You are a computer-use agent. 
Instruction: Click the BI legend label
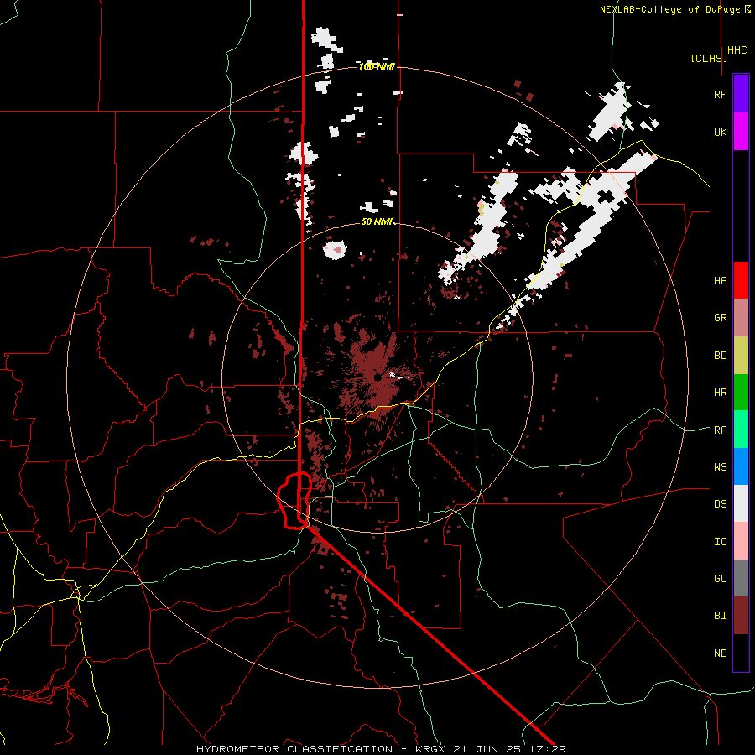pyautogui.click(x=720, y=616)
